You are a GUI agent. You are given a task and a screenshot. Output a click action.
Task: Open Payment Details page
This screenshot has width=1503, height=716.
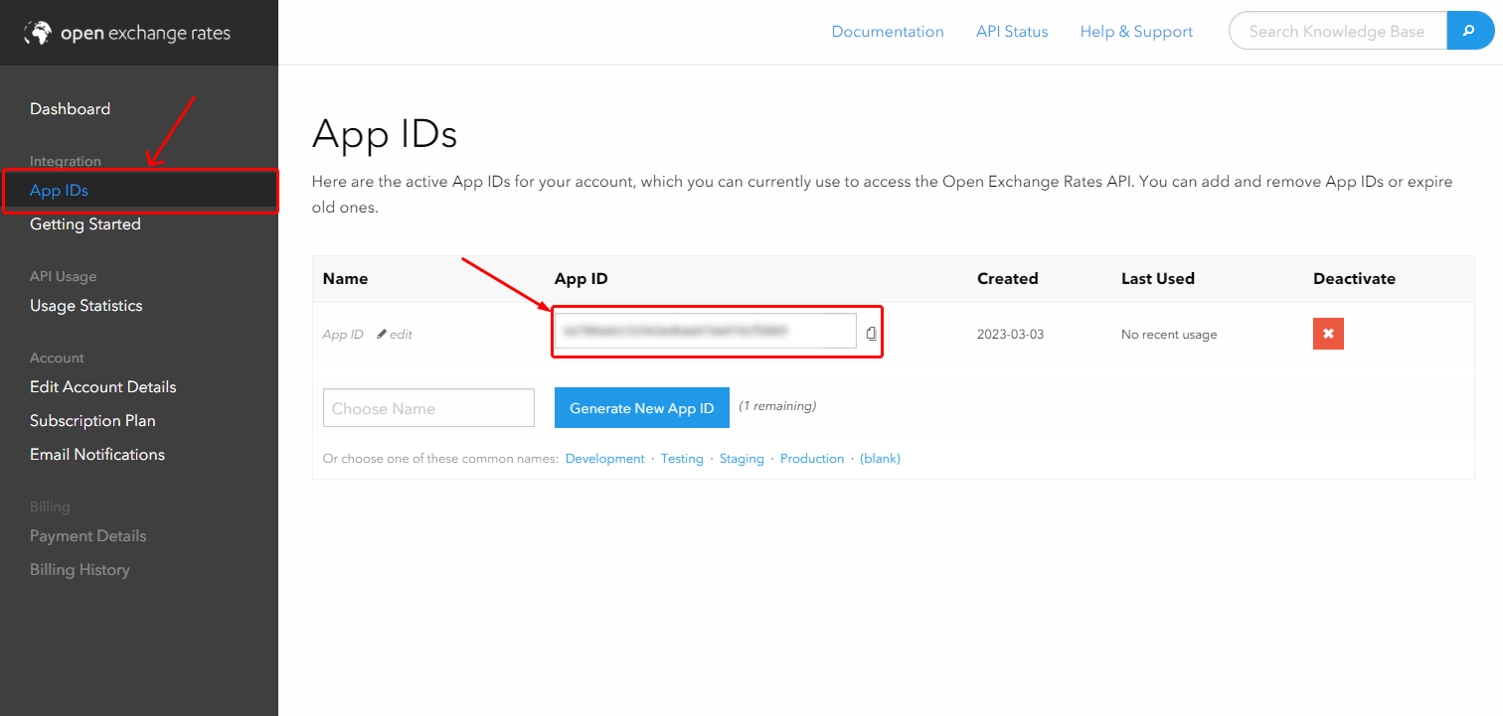coord(87,536)
